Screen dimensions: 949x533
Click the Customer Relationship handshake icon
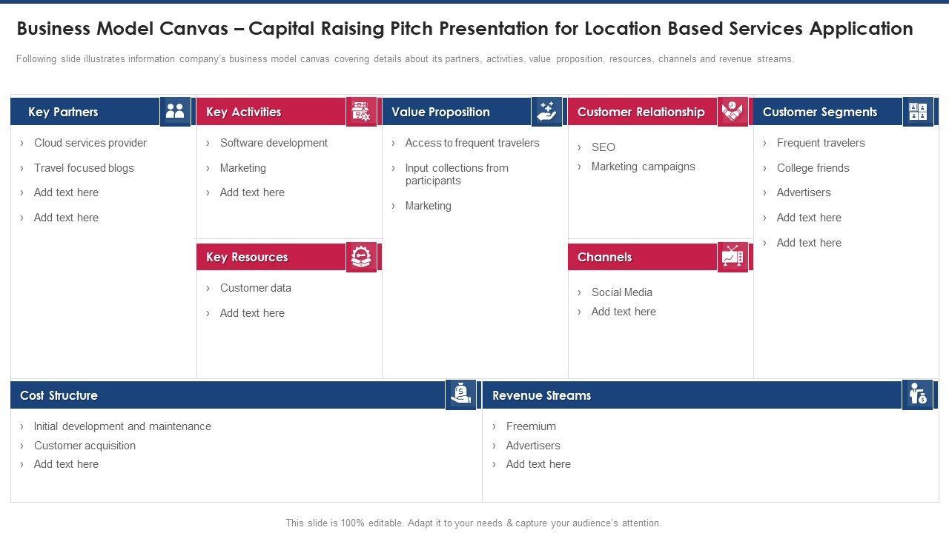pyautogui.click(x=733, y=112)
